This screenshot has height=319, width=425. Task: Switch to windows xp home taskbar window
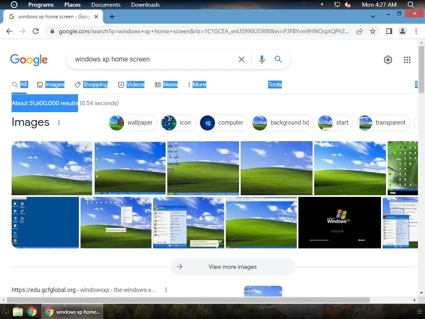pos(72,312)
